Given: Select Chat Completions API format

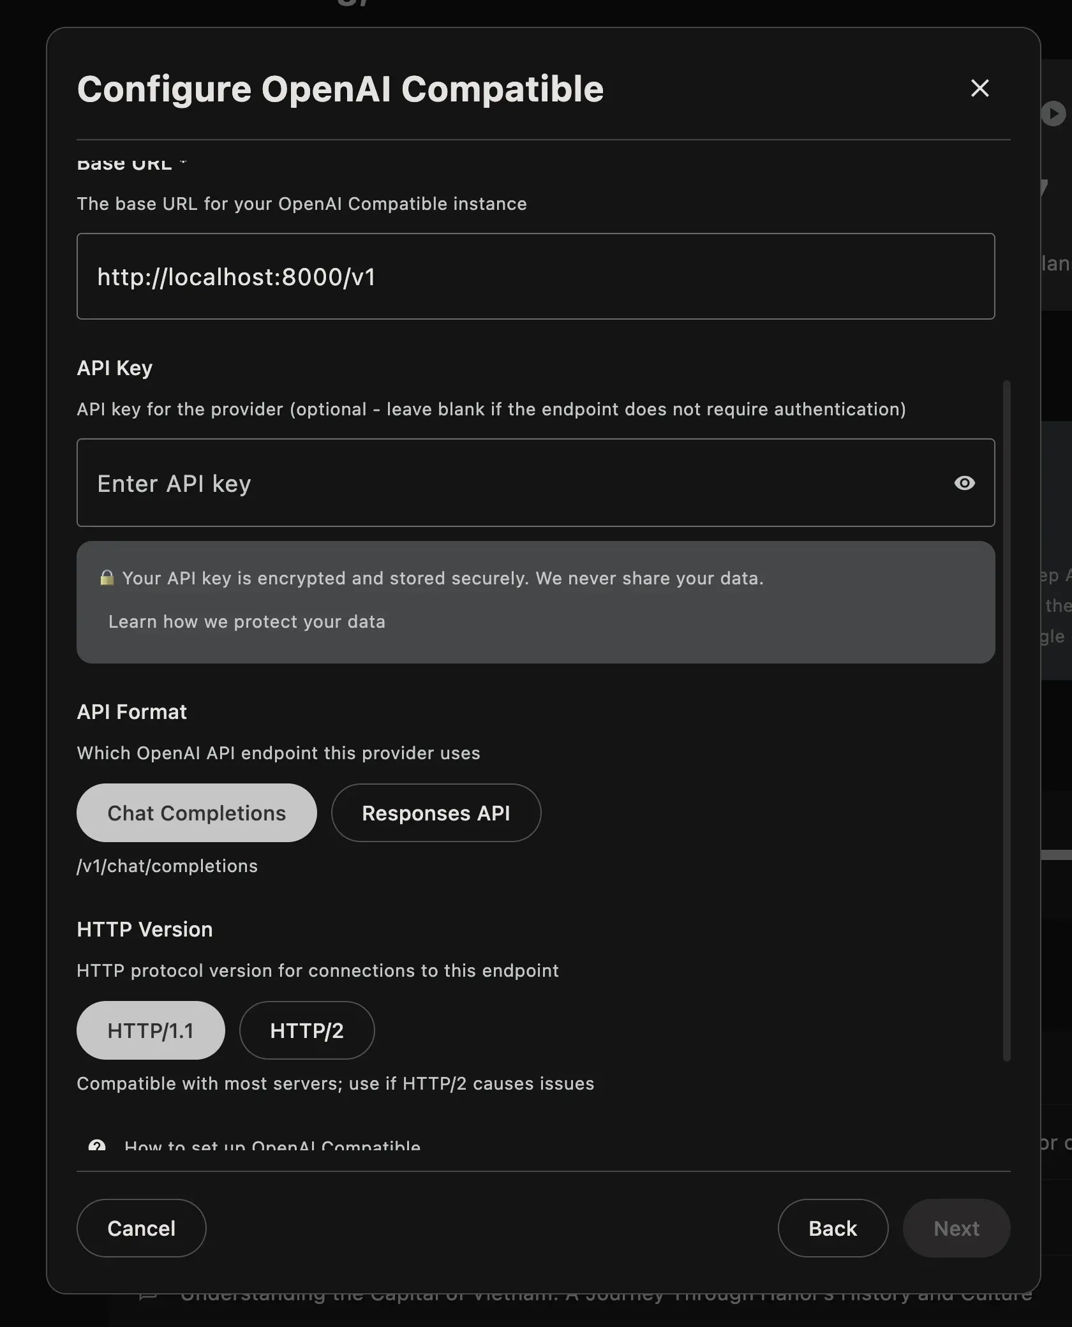Looking at the screenshot, I should pyautogui.click(x=197, y=813).
